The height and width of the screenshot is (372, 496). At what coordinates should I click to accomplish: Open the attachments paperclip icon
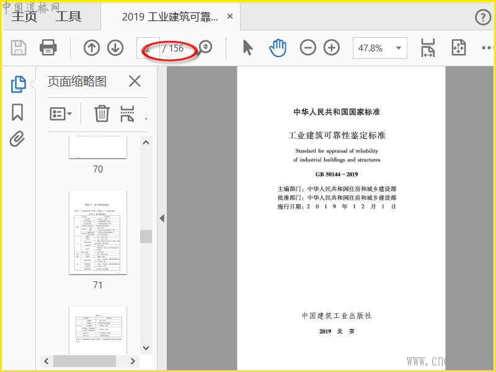point(17,139)
